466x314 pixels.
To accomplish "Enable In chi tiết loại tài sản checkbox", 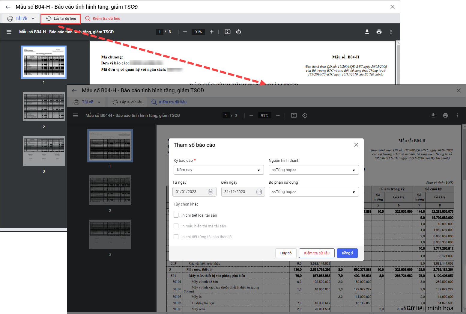I will point(176,215).
